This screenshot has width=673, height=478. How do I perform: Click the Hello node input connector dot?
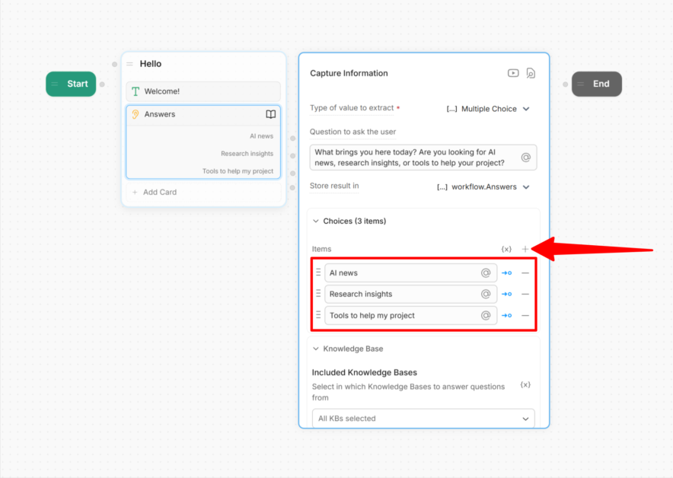115,65
